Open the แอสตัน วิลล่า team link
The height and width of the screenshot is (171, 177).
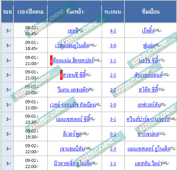pos(148,163)
